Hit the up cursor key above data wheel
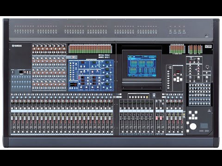Image resolution: width=222 pixels, height=166 pixels. [193, 115]
